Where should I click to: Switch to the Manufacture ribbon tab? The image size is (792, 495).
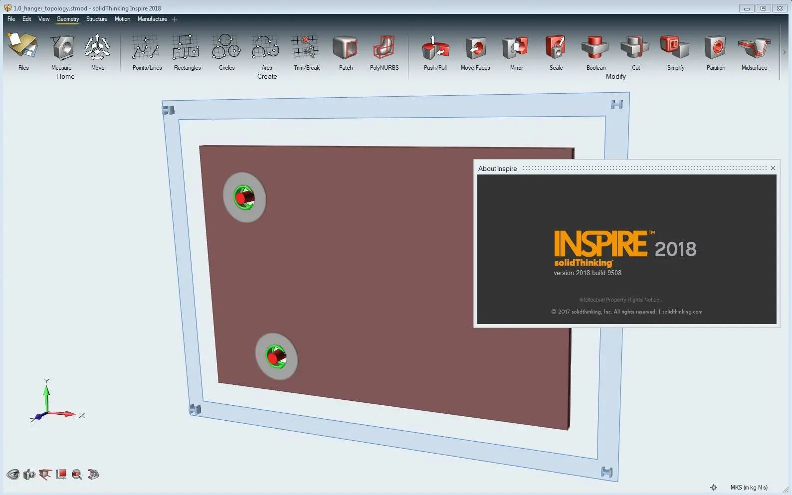click(152, 19)
